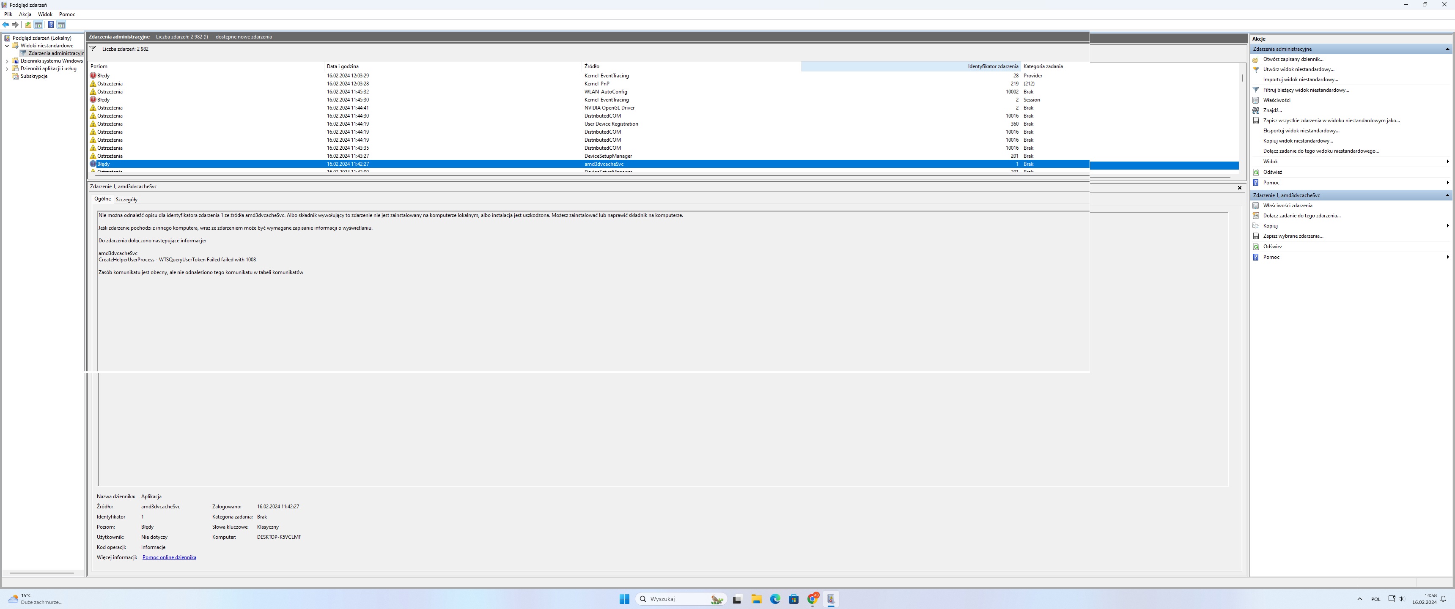Click Filtruj bieżący widok niestandardowy action
Image resolution: width=1455 pixels, height=609 pixels.
1306,90
